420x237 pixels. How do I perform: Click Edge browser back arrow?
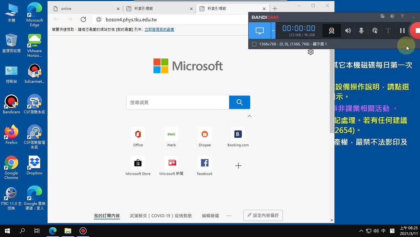56,19
